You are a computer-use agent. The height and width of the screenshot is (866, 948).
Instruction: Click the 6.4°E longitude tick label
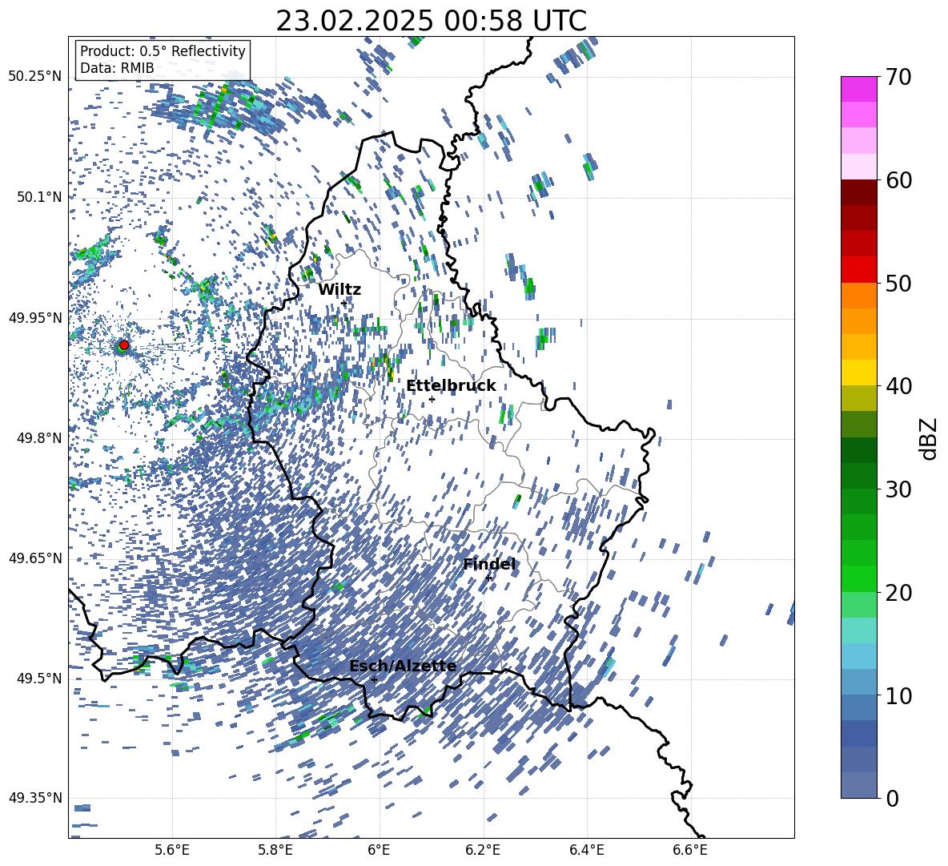point(586,850)
